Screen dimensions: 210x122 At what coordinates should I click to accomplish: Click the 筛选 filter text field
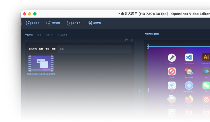(x=94, y=49)
